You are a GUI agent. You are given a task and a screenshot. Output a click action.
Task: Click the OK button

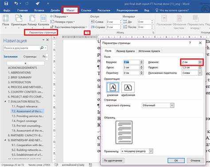(x=176, y=160)
